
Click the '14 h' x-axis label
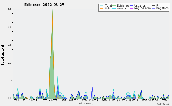point(104,100)
